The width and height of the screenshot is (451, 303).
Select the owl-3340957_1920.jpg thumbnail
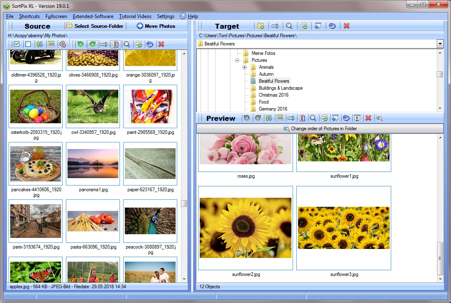(x=92, y=106)
